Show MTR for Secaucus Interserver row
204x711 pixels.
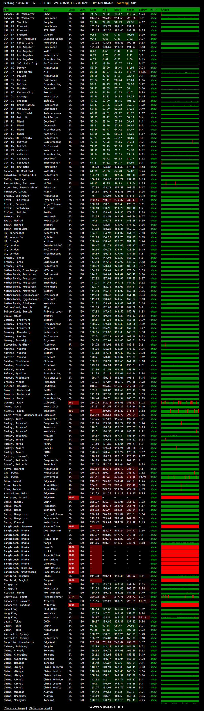click(153, 163)
